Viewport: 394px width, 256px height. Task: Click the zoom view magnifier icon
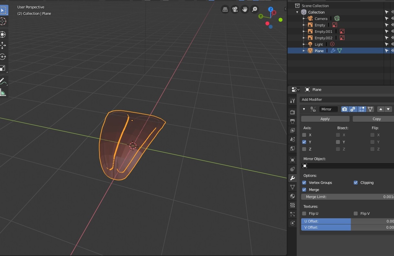tap(255, 9)
